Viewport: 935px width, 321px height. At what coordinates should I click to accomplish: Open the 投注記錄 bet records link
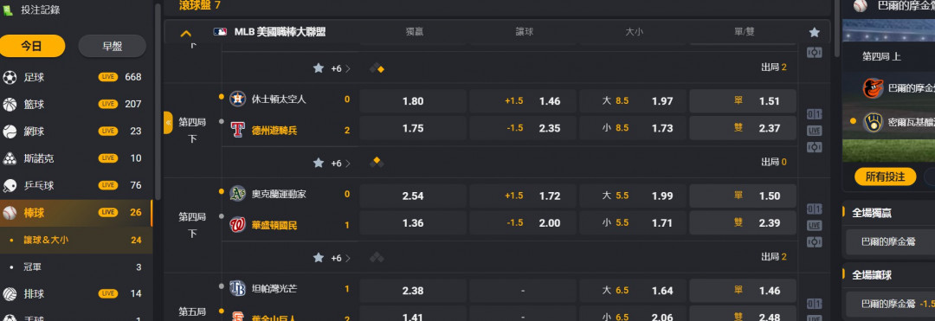click(x=40, y=10)
